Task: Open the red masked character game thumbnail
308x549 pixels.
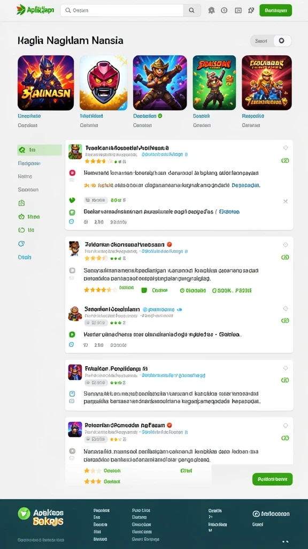Action: [x=103, y=83]
